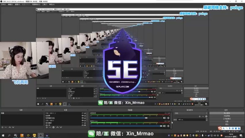Toggle eye icon on fifth source row
This screenshot has height=138, width=245.
click(83, 123)
